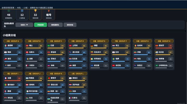Click the Mexico flag in Group A
The width and height of the screenshot is (187, 104).
pyautogui.click(x=6, y=46)
